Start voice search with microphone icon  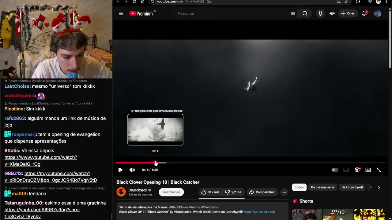click(320, 13)
